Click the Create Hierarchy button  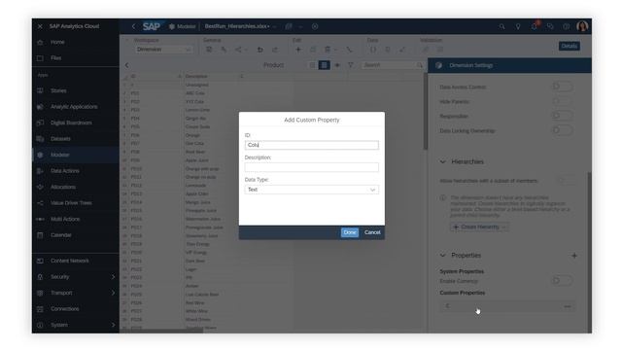tap(479, 227)
